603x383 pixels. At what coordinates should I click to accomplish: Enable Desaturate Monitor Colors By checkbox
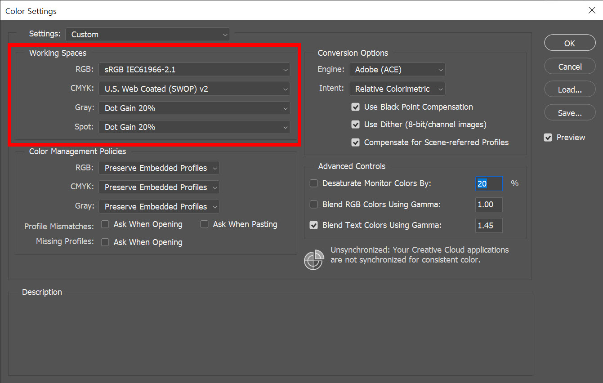[314, 183]
